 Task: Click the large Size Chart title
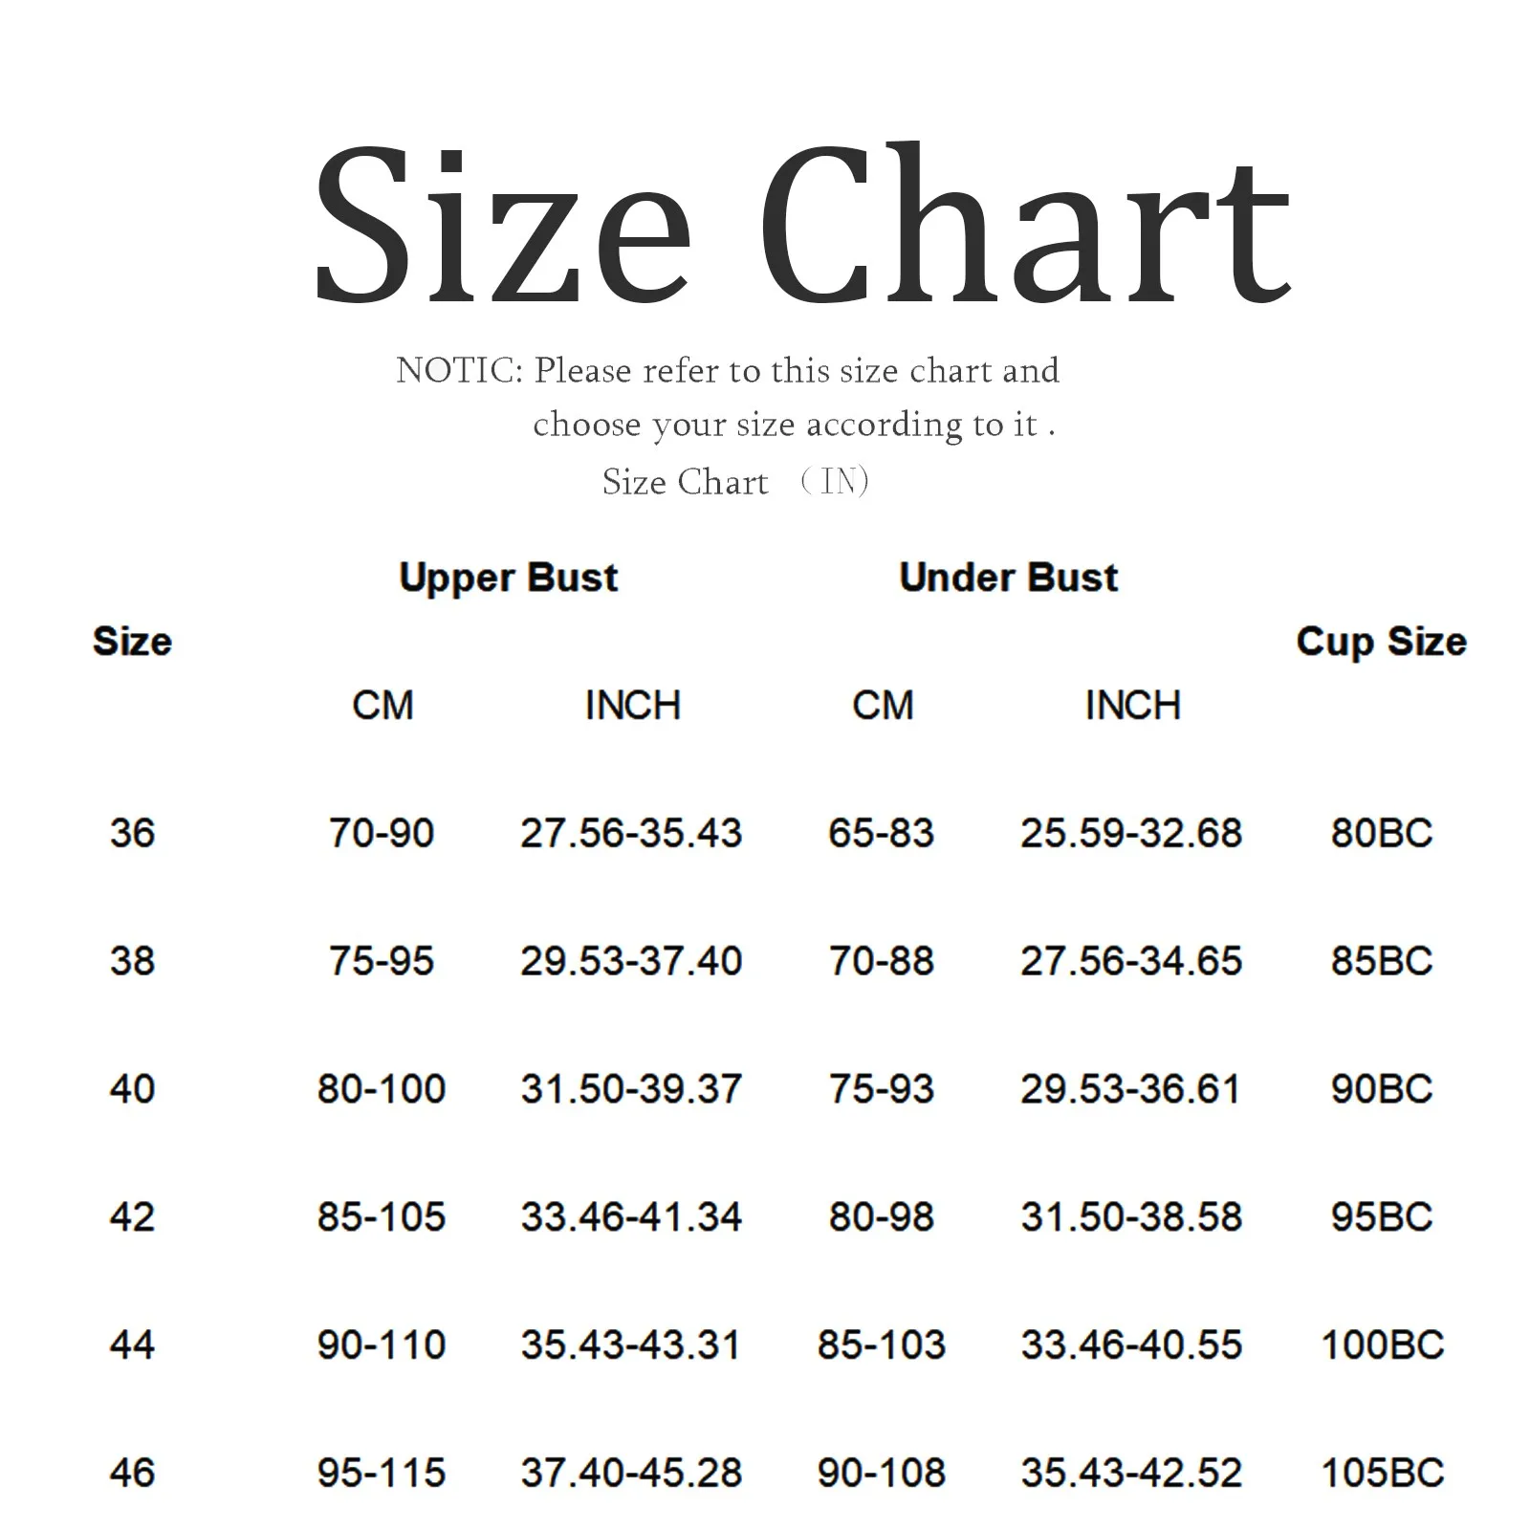tap(801, 226)
